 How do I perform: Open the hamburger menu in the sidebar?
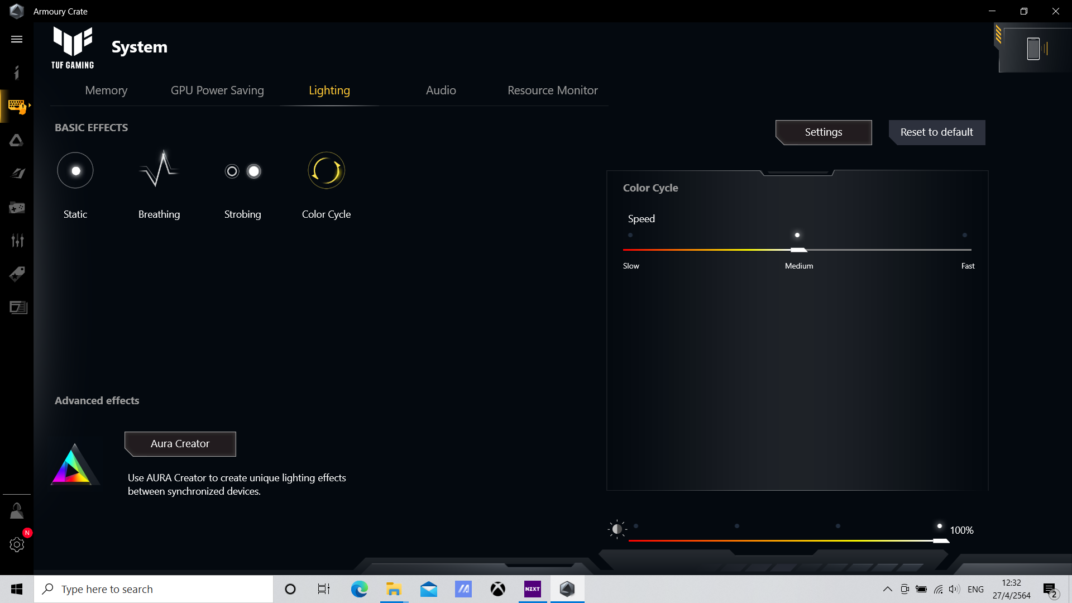(17, 39)
